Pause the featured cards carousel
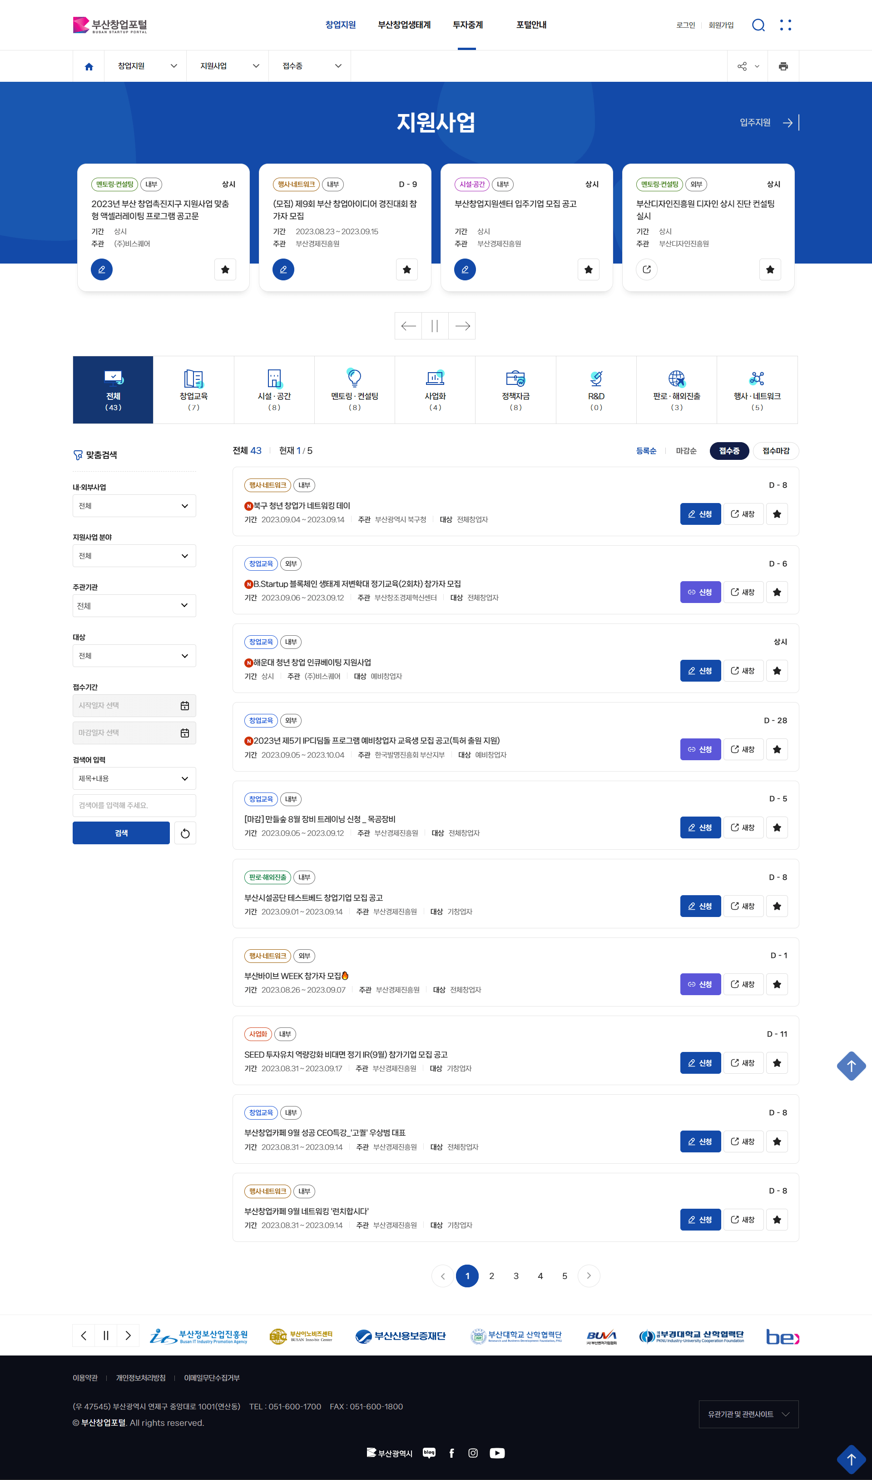Screen dimensions: 872x1480 point(435,326)
